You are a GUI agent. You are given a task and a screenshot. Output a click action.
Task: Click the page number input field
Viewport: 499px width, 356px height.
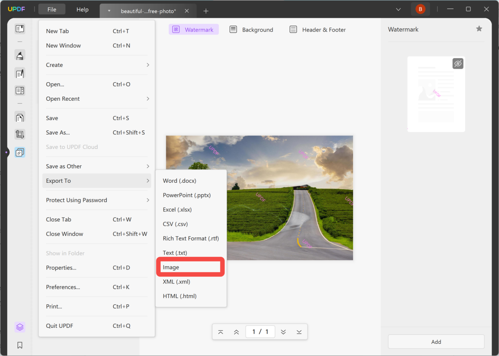pos(260,332)
